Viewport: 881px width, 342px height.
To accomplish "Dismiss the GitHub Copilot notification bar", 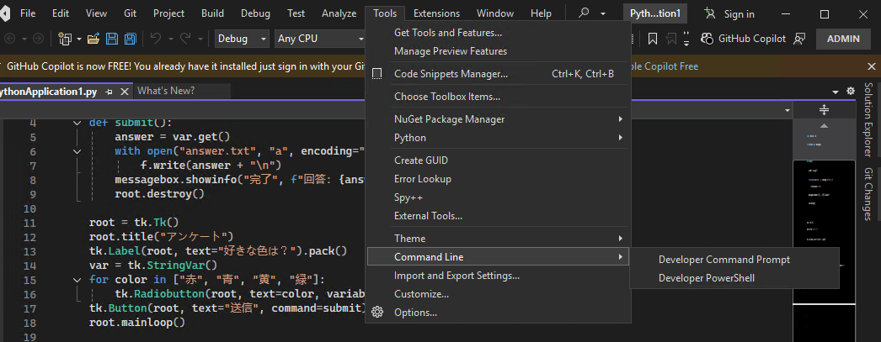I will pyautogui.click(x=872, y=66).
